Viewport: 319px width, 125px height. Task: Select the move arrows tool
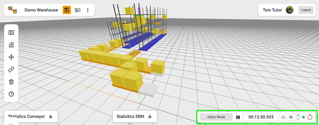tap(11, 57)
